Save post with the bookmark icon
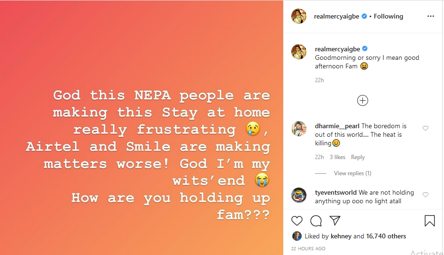The image size is (444, 255). (430, 221)
